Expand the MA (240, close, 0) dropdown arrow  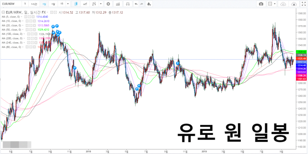[24, 43]
